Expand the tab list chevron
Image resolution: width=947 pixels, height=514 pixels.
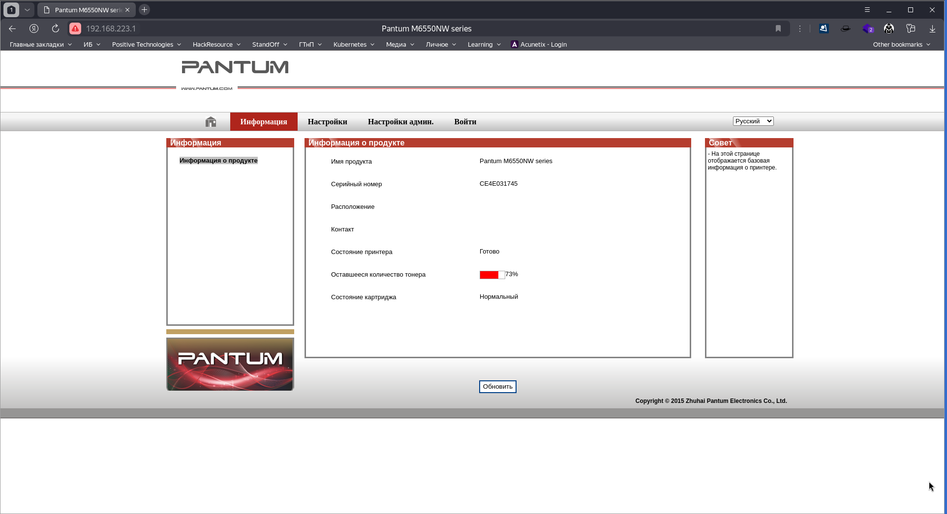click(x=27, y=10)
